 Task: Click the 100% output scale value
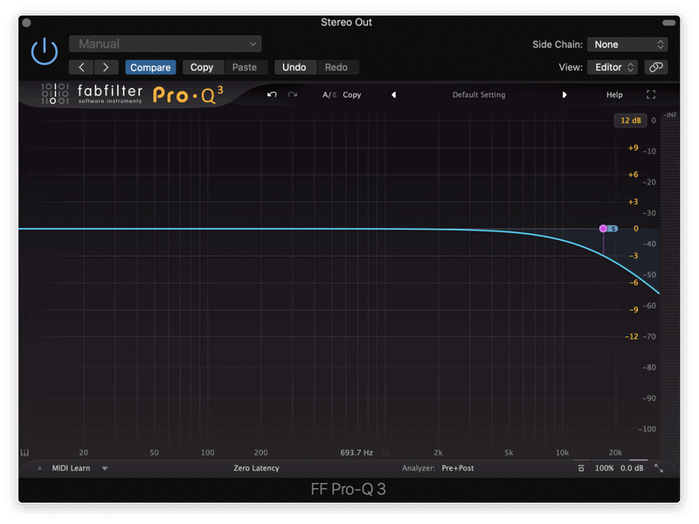[x=604, y=468]
